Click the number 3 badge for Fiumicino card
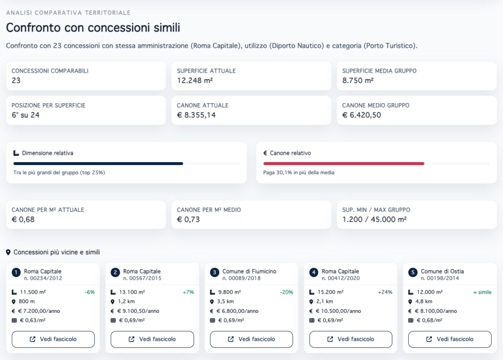 point(215,272)
